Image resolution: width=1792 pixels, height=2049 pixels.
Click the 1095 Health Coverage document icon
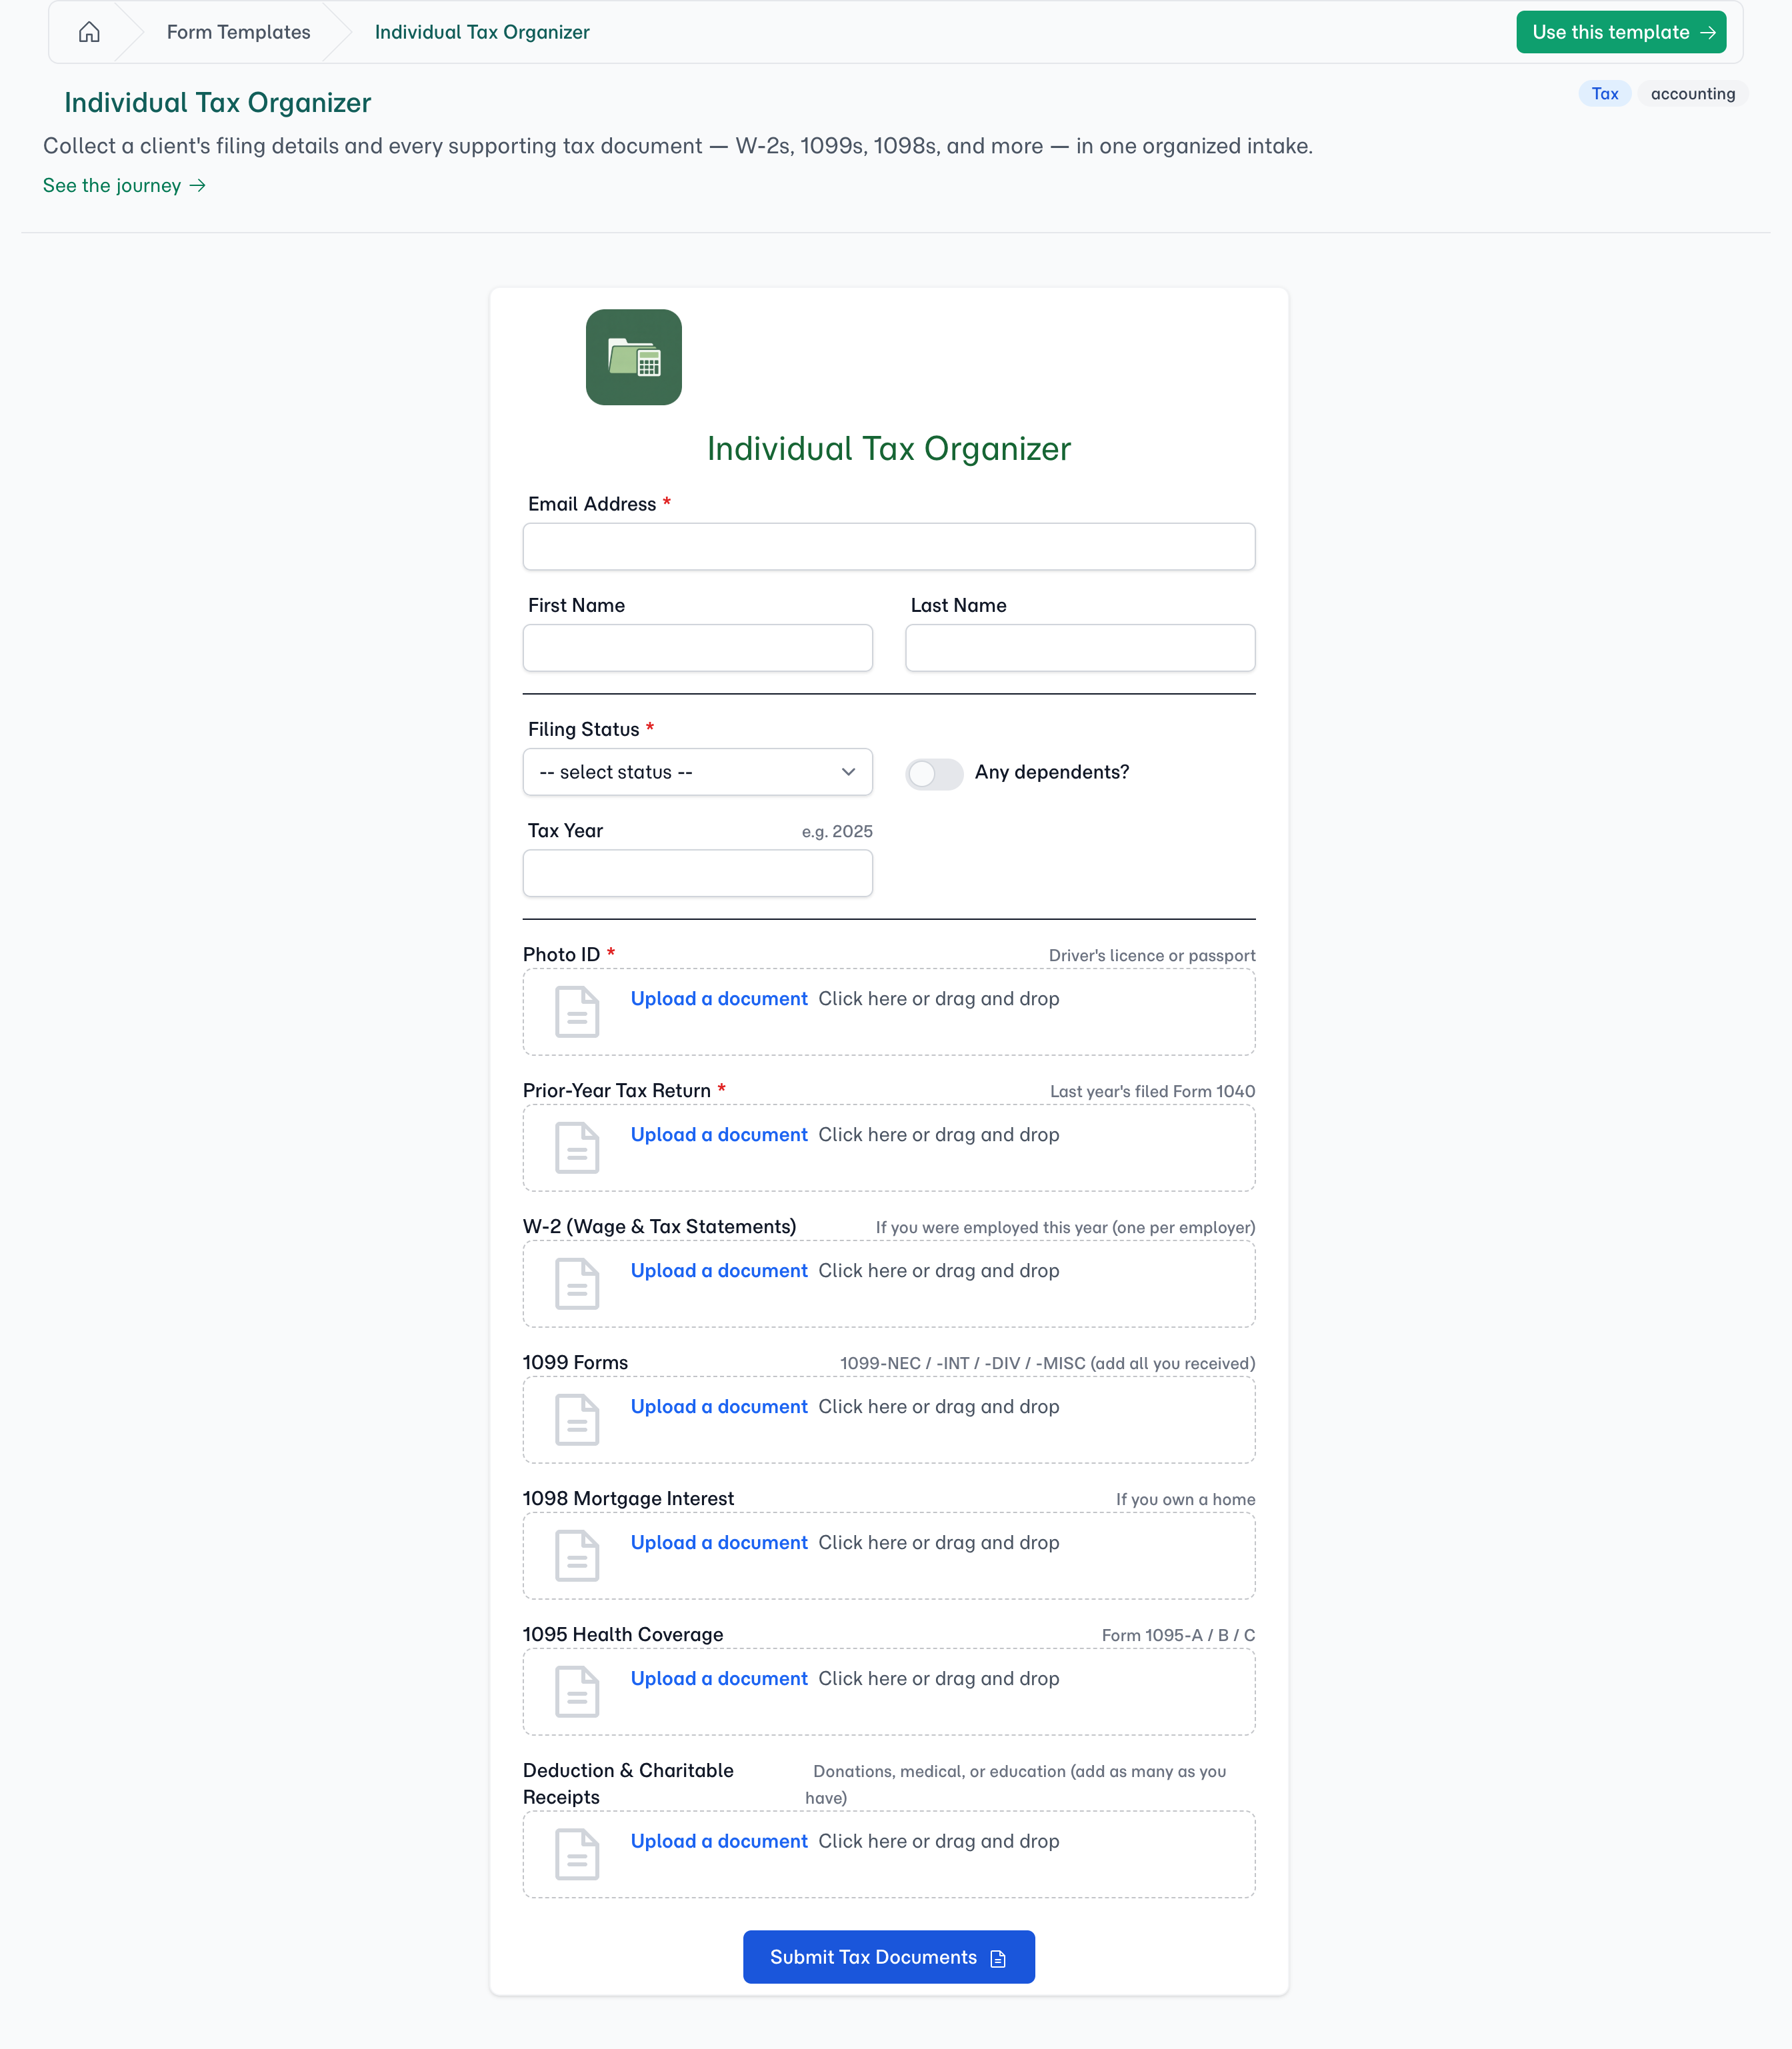click(x=577, y=1691)
